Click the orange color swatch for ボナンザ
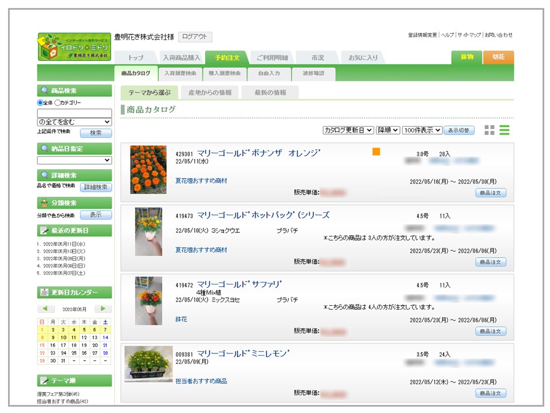Screen dimensions: 550x413 point(376,152)
